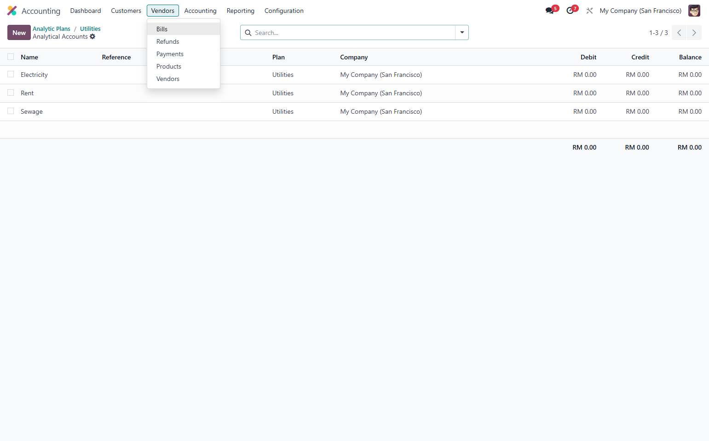
Task: Open the Sewage analytic account row
Action: pos(354,111)
